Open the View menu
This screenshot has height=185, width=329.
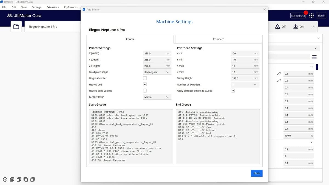tap(24, 7)
